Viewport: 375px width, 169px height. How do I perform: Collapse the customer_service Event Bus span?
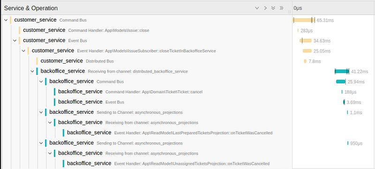[x=15, y=41]
